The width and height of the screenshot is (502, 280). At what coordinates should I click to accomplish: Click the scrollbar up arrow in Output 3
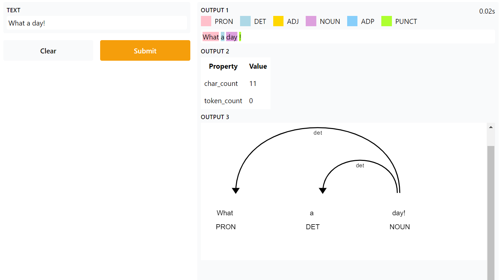point(491,127)
